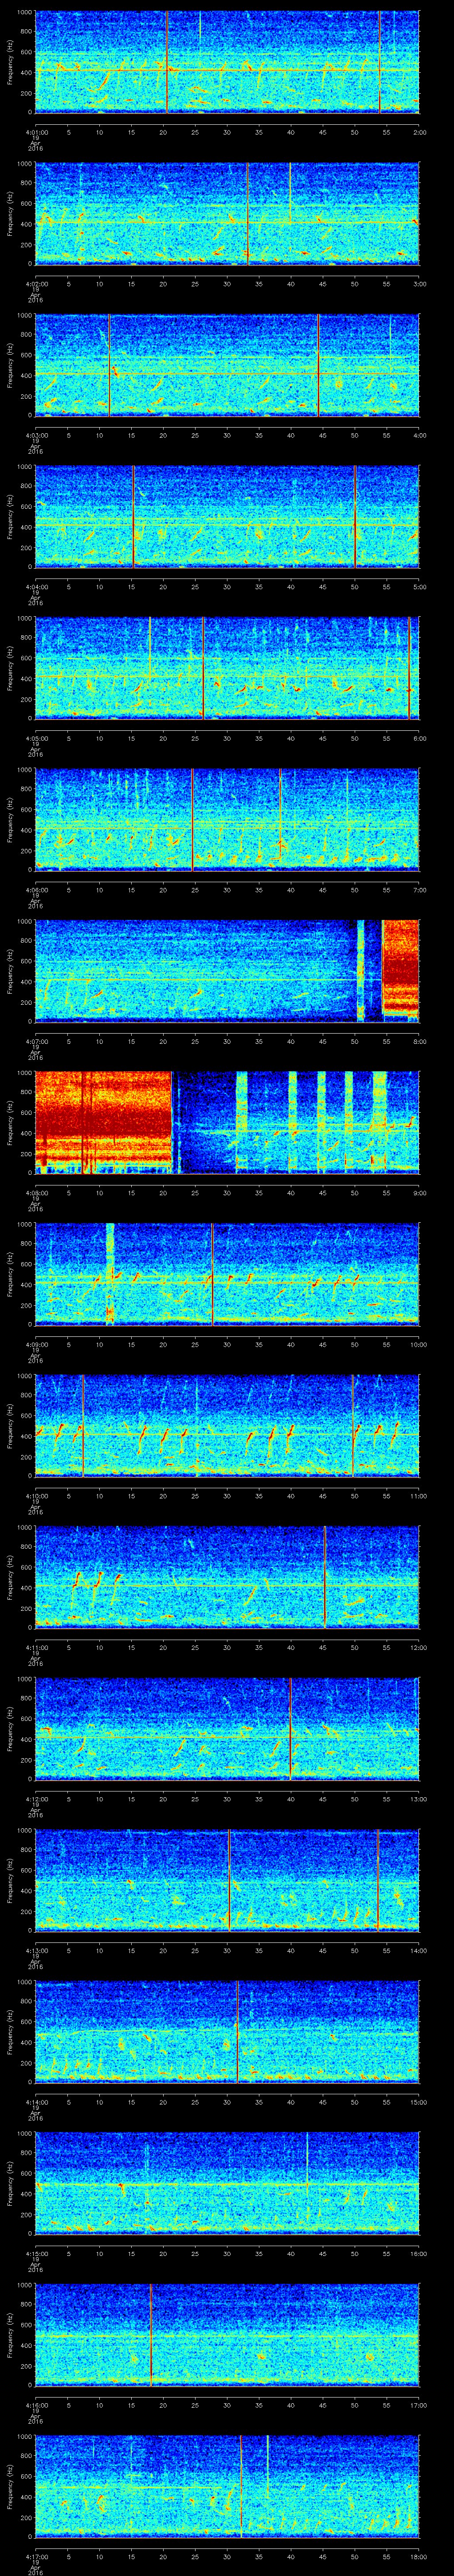Image resolution: width=454 pixels, height=2576 pixels.
Task: Click the "4:12:00" start time label
Action: [36, 1799]
